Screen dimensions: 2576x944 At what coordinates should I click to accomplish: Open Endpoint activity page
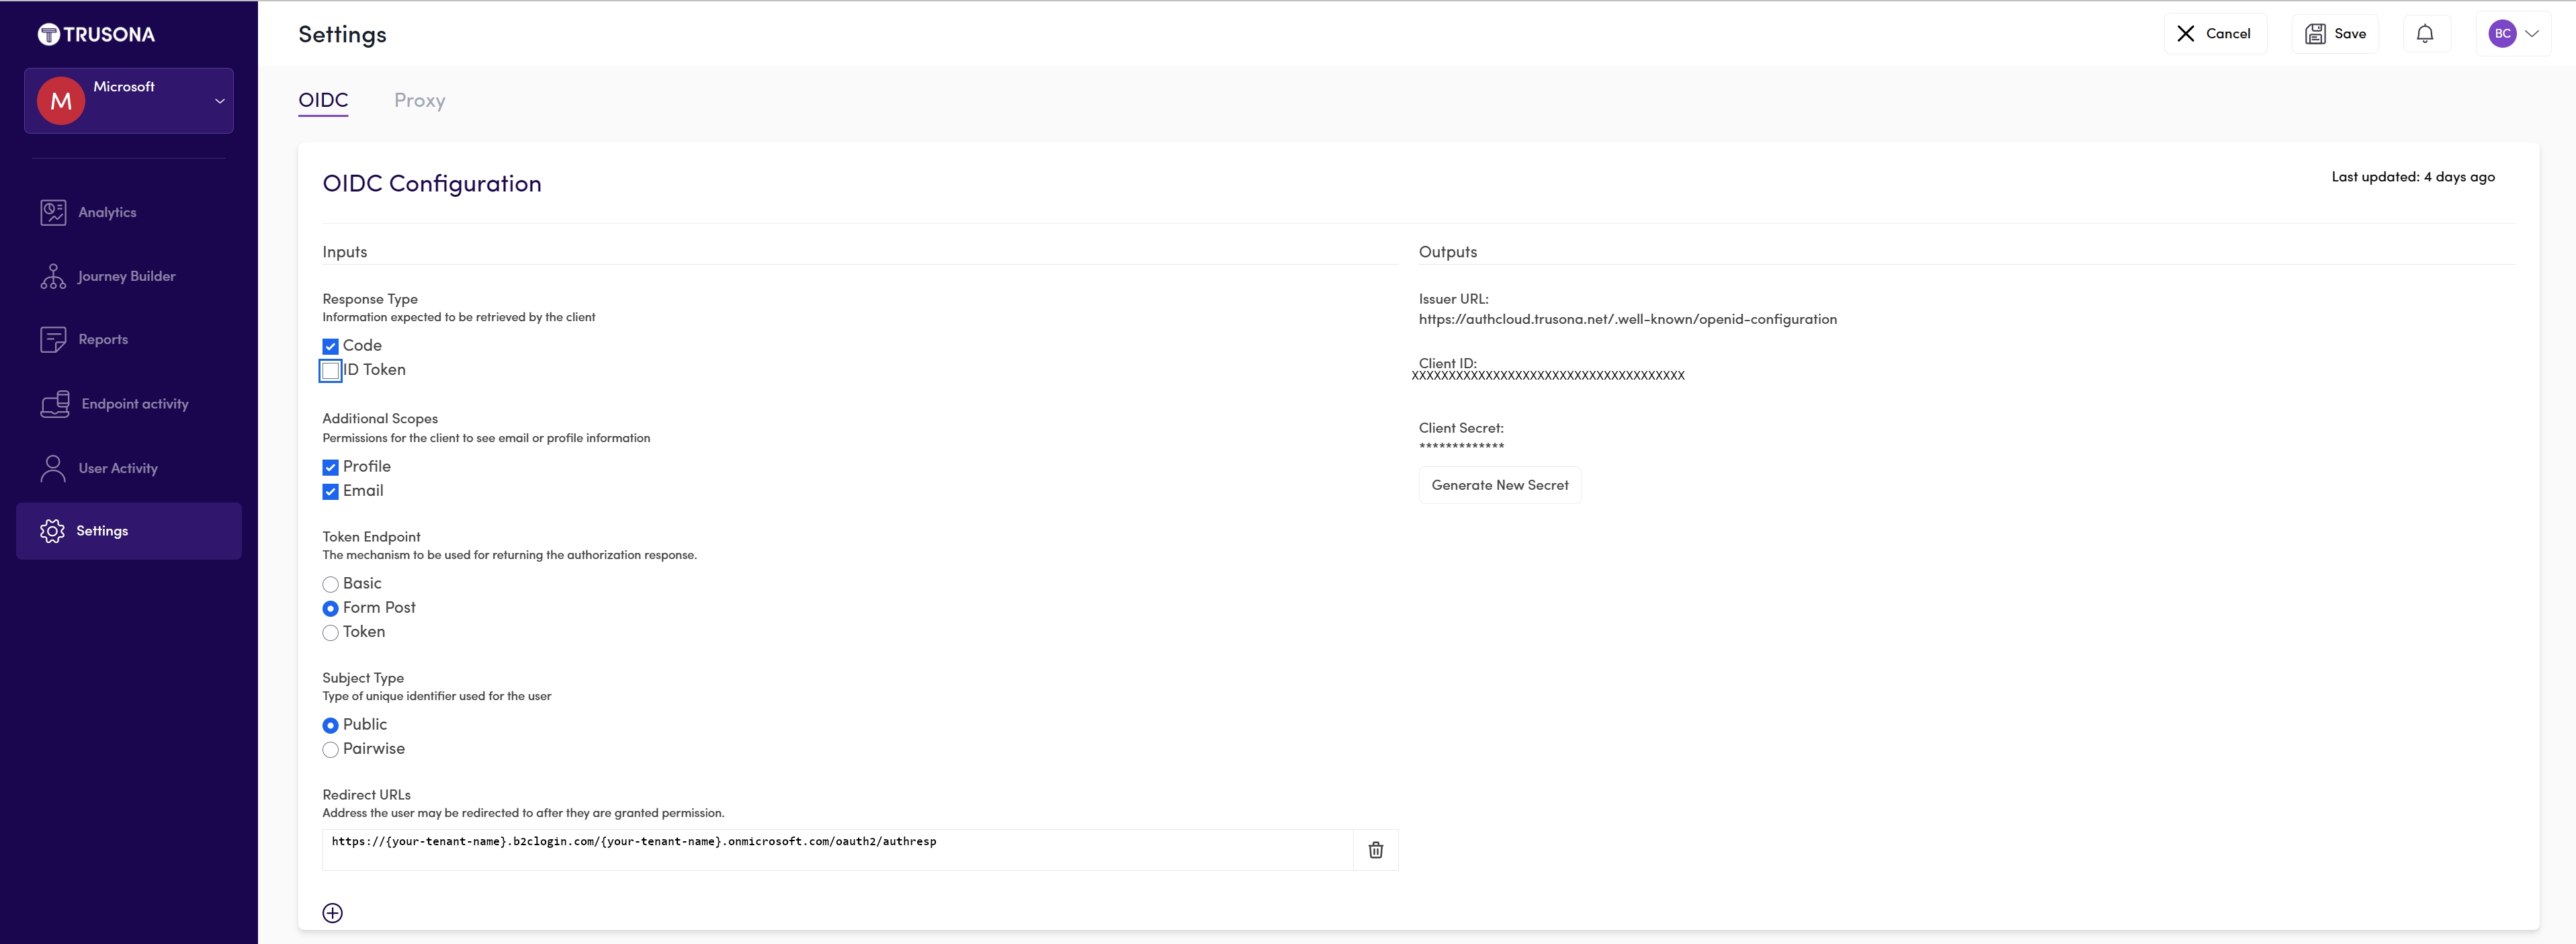[135, 404]
